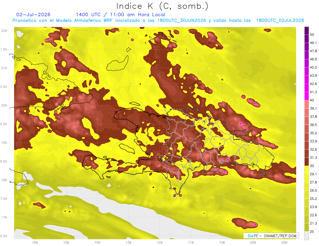Click the "71W" longitude label
The height and width of the screenshot is (246, 319).
(191, 242)
